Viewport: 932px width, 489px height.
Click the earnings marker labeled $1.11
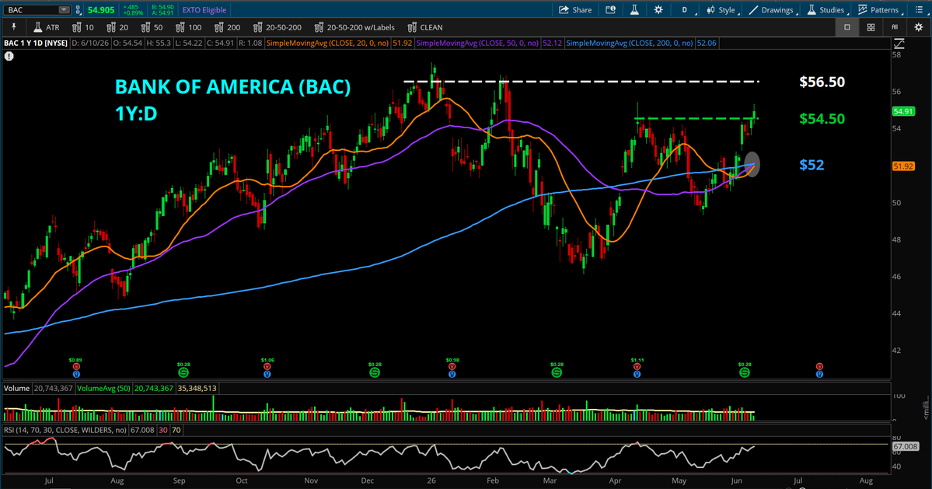click(x=637, y=367)
